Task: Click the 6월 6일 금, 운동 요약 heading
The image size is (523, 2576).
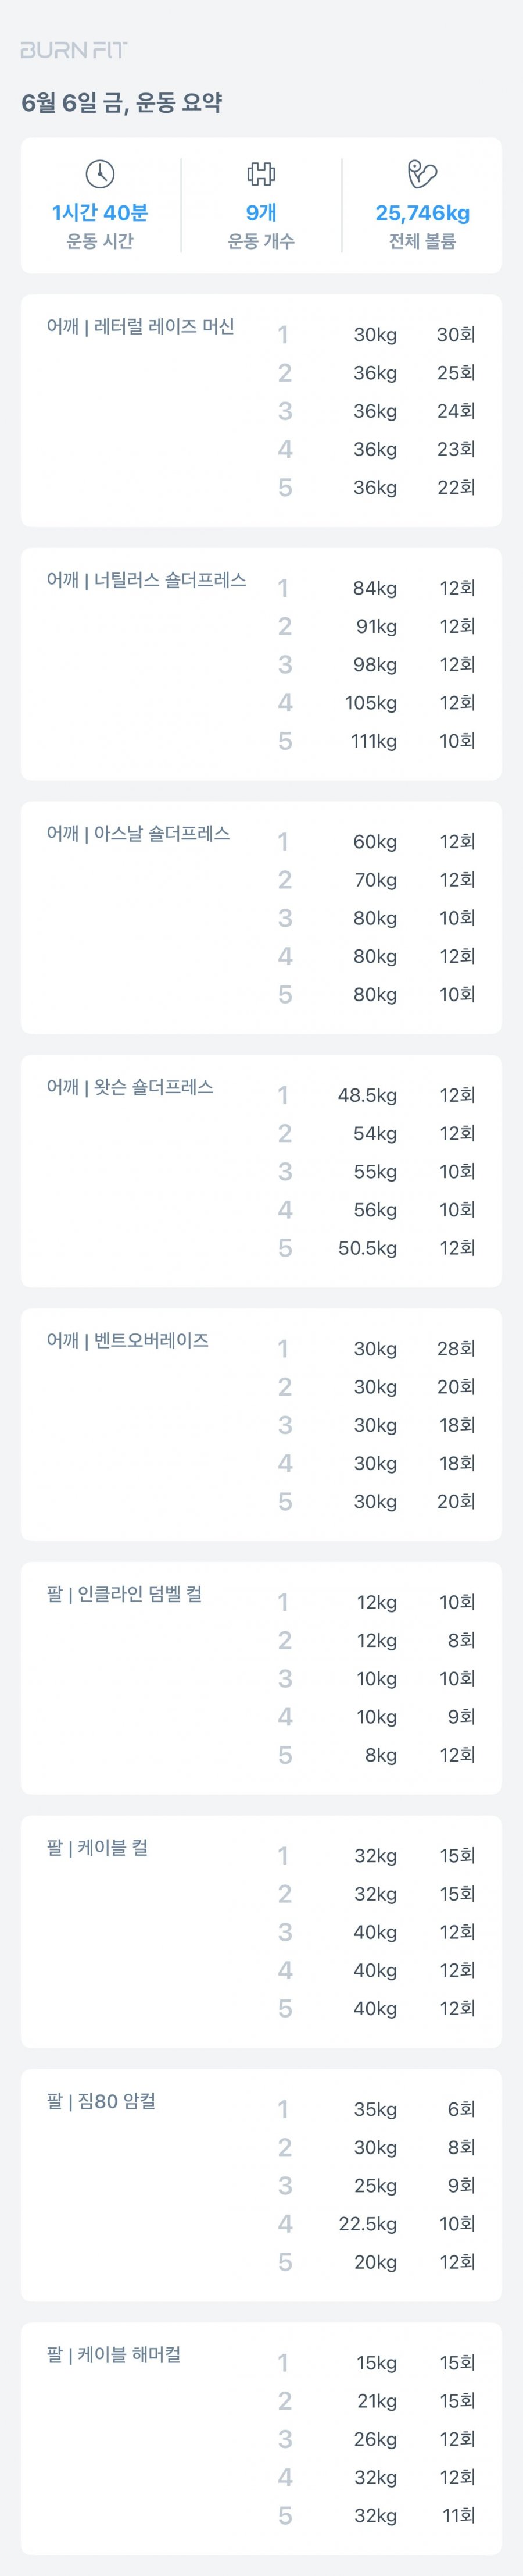Action: [x=122, y=103]
